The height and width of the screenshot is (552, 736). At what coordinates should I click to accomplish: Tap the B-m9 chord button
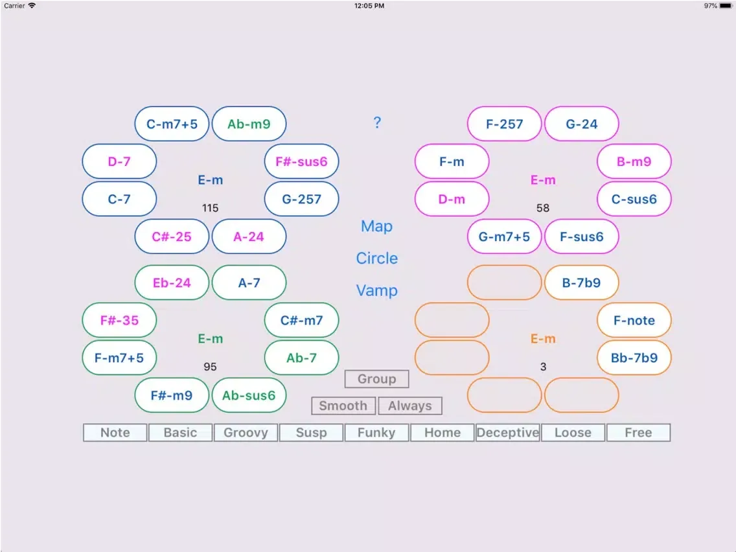pyautogui.click(x=634, y=161)
